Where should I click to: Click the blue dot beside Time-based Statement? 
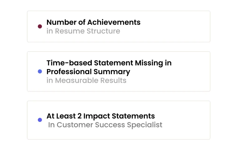click(x=40, y=72)
